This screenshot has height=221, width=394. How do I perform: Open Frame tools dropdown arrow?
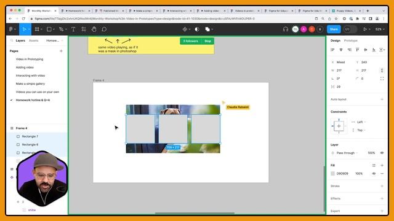(x=41, y=29)
